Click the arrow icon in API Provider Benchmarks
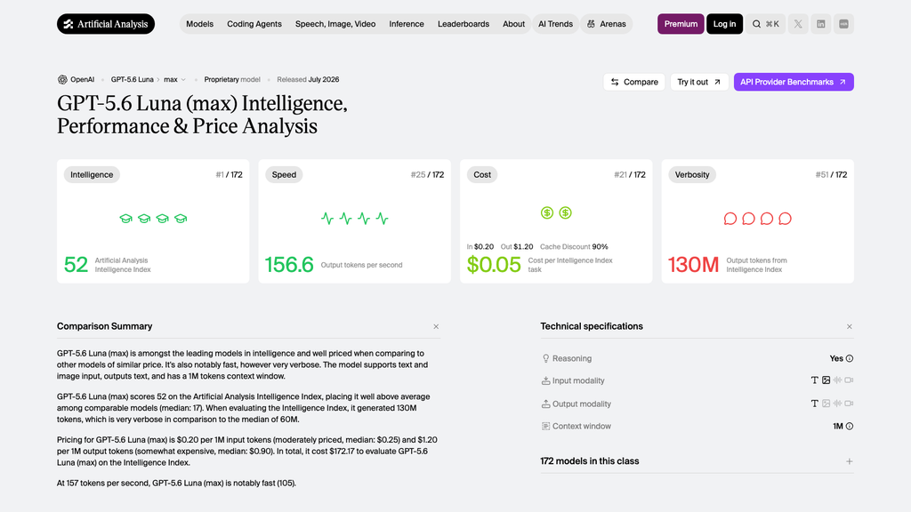This screenshot has height=512, width=911. click(x=842, y=82)
